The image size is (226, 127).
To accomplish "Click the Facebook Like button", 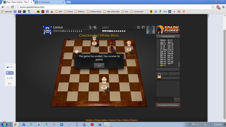I will pos(10,73).
